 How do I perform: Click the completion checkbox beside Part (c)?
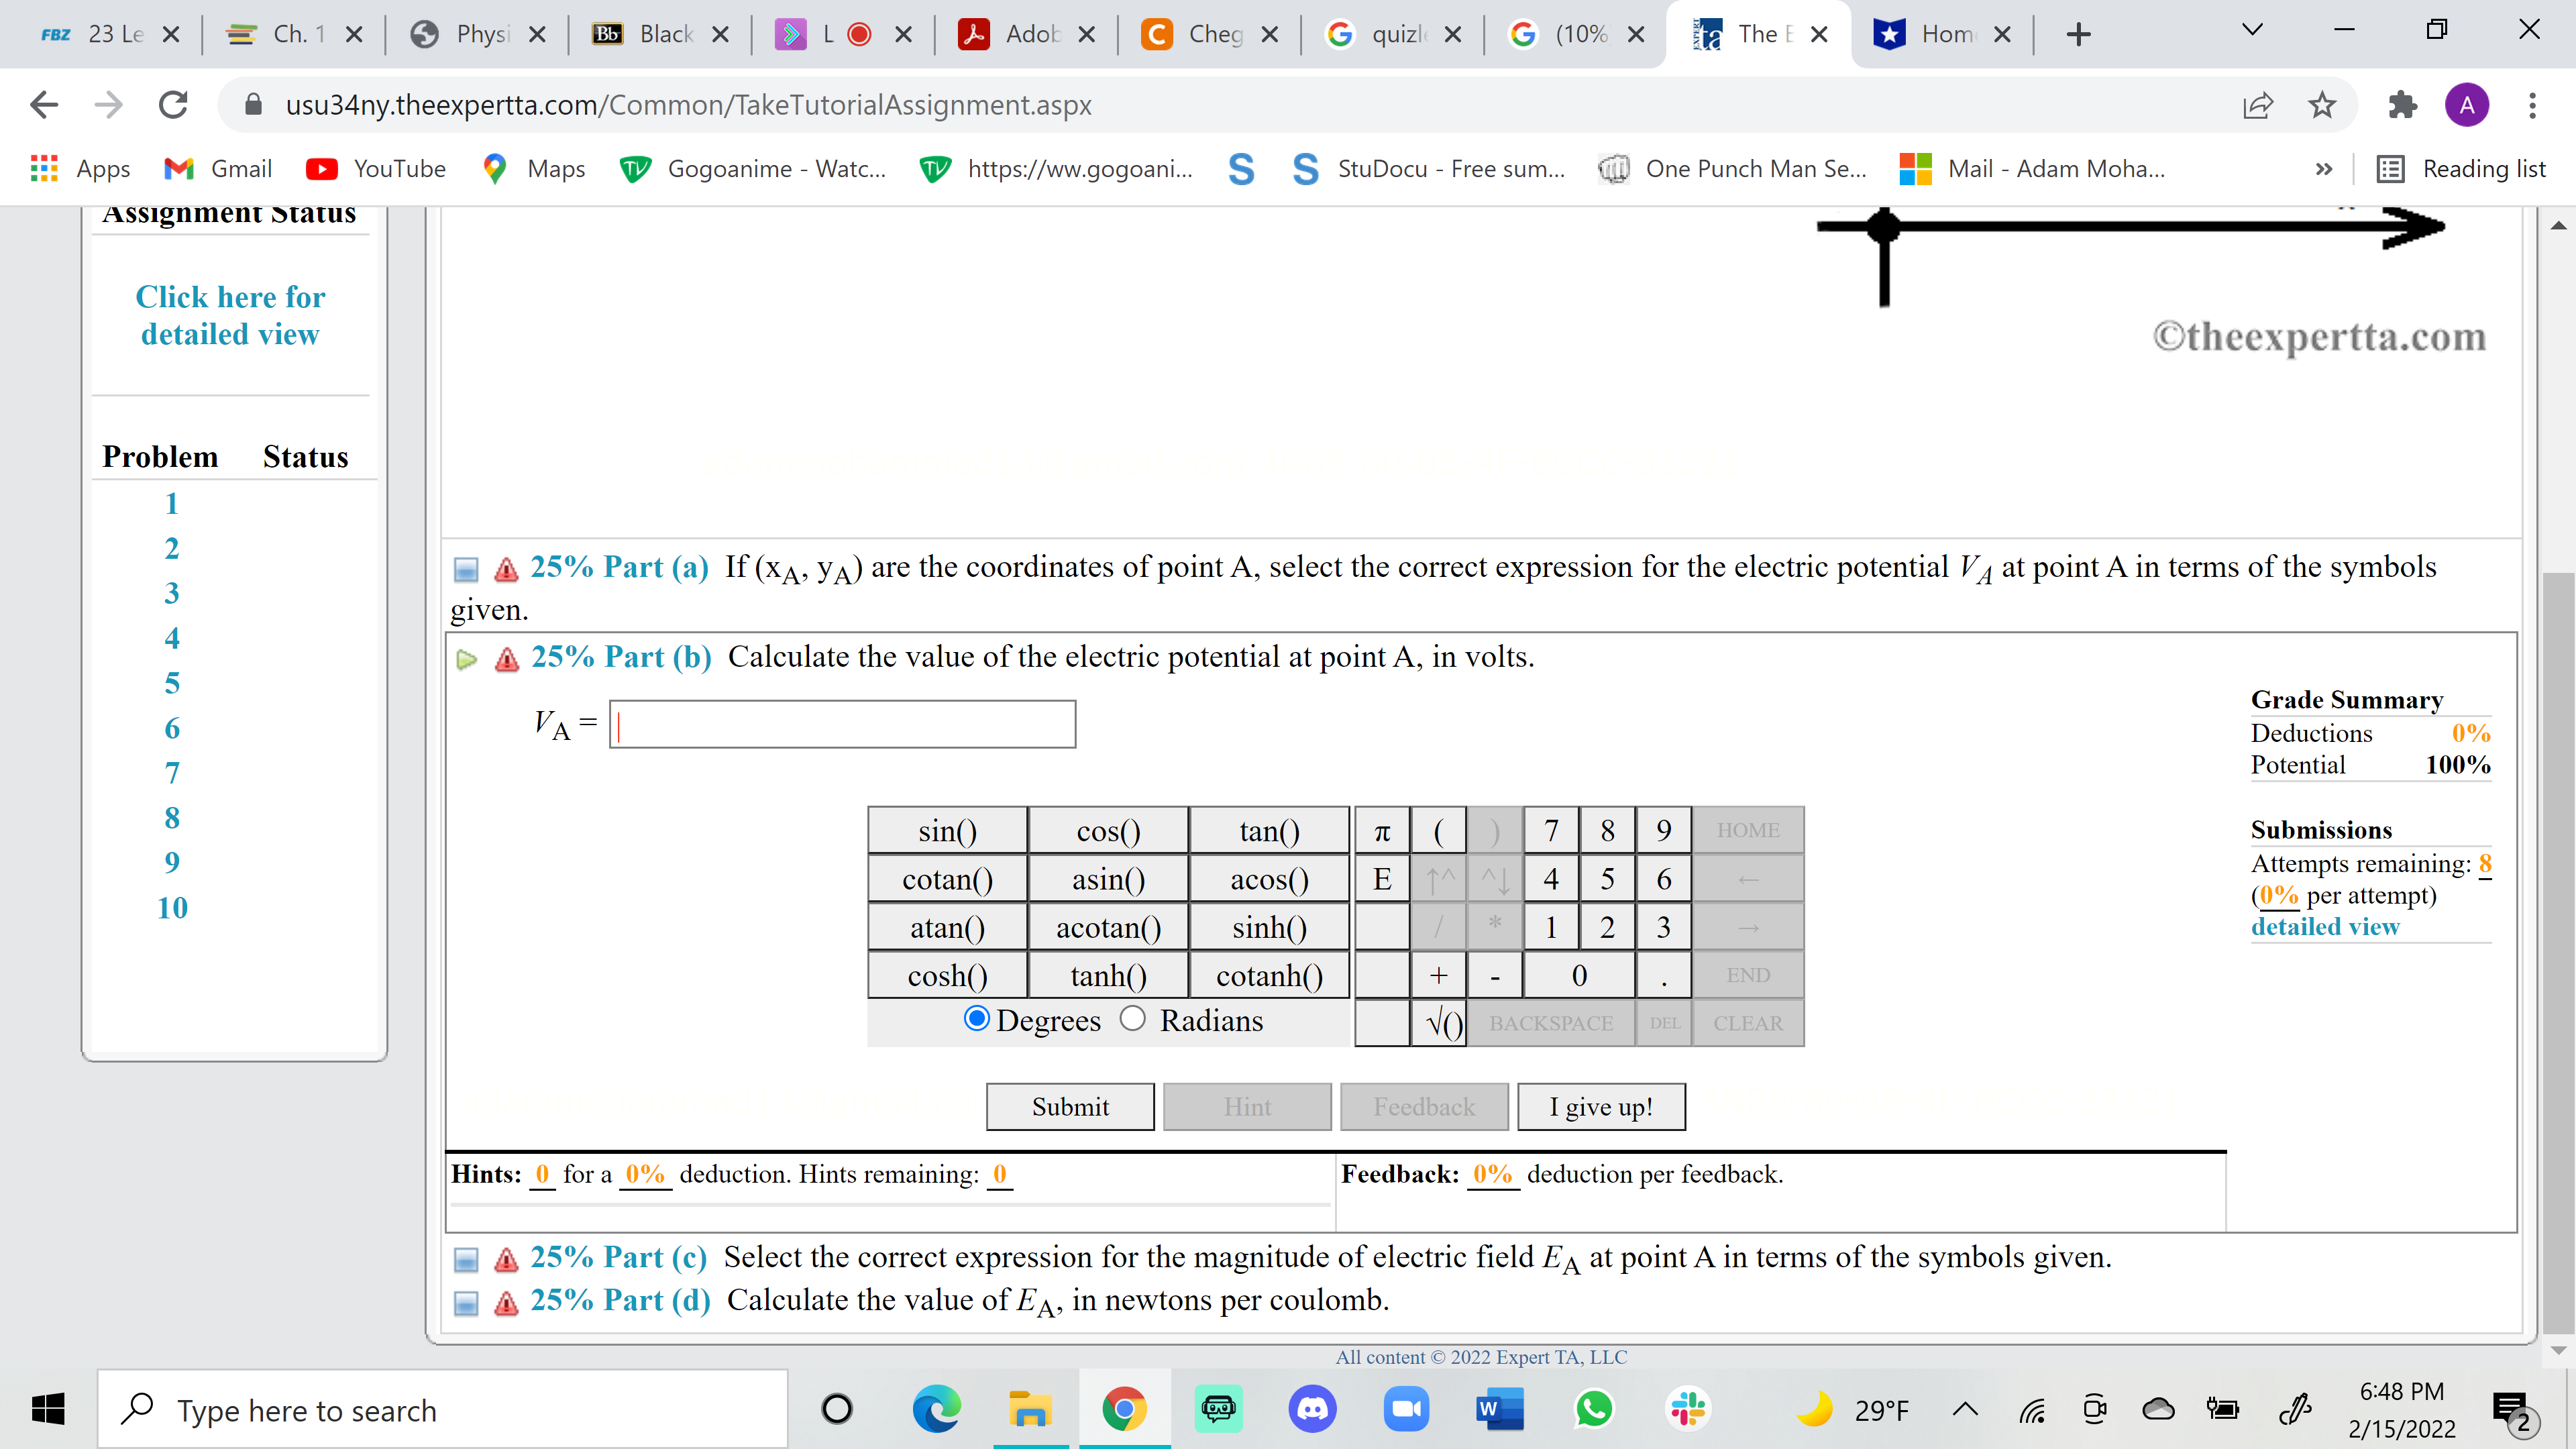point(466,1259)
